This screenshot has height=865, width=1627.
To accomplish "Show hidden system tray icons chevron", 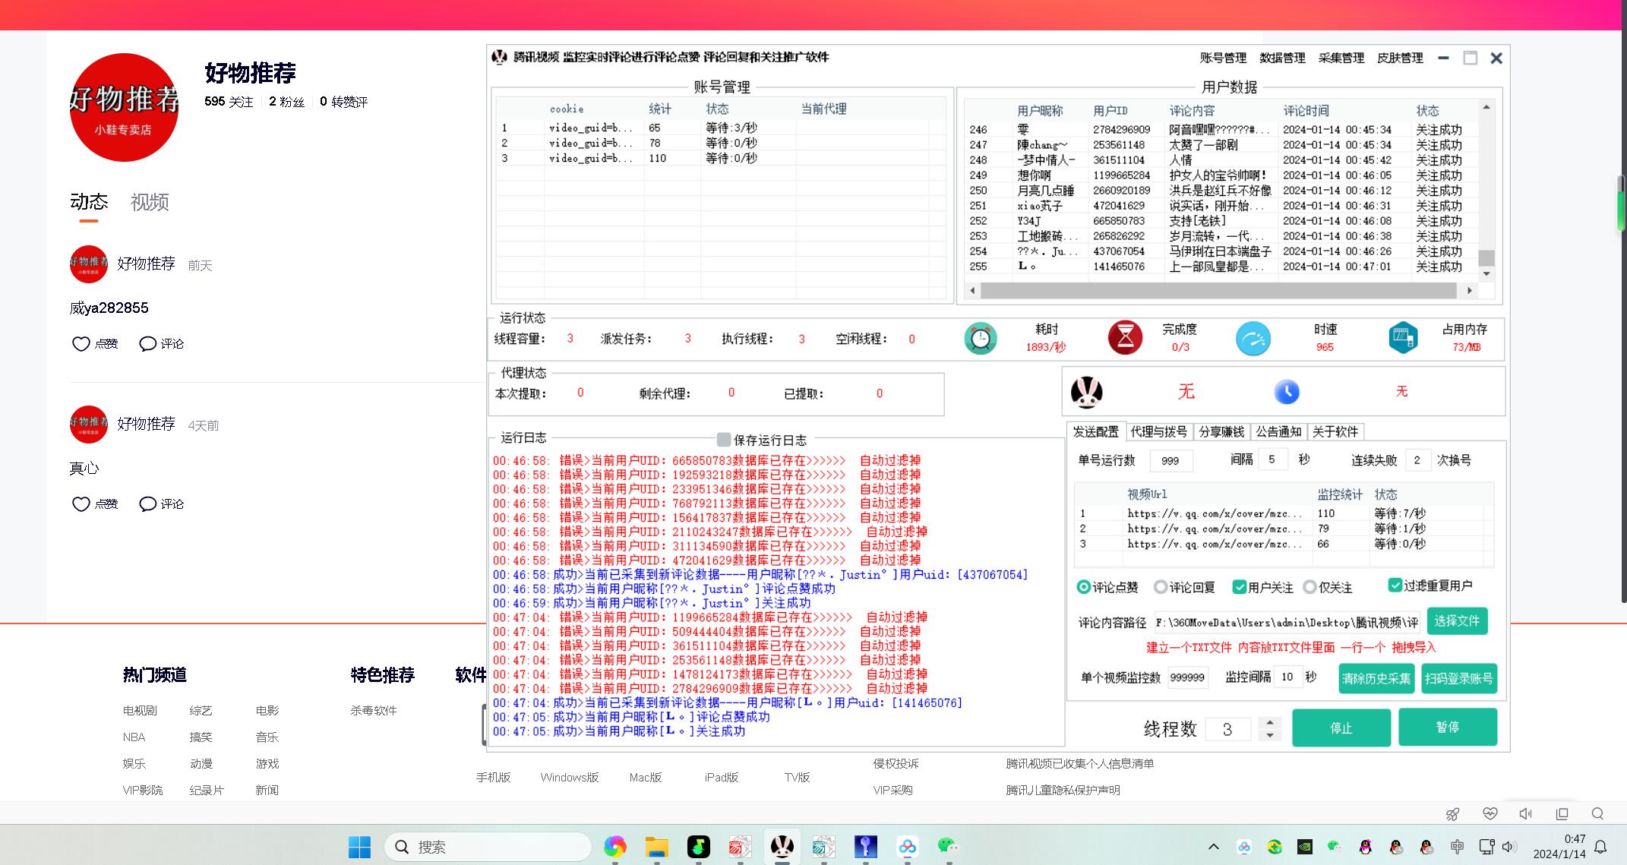I will tap(1213, 847).
